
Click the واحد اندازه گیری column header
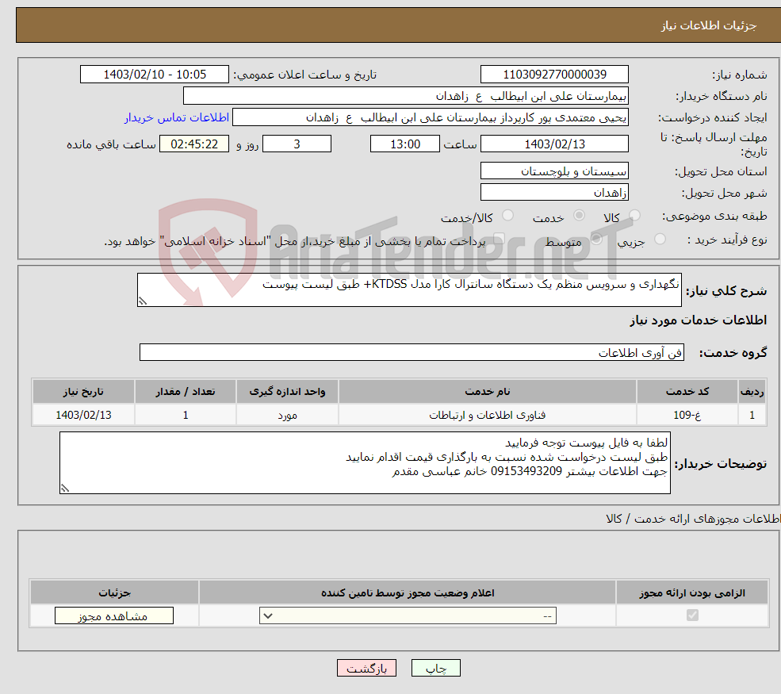[287, 392]
